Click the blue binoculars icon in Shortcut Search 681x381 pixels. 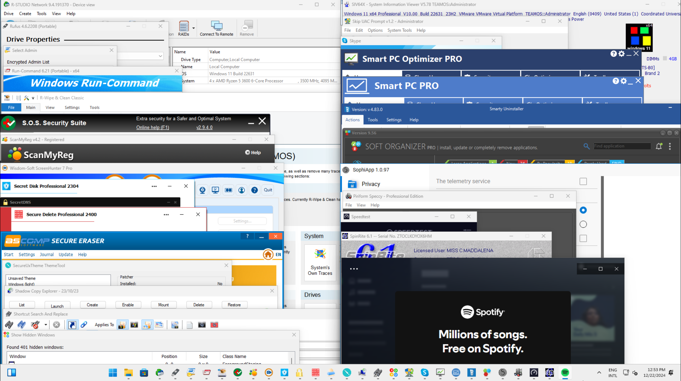(x=21, y=325)
